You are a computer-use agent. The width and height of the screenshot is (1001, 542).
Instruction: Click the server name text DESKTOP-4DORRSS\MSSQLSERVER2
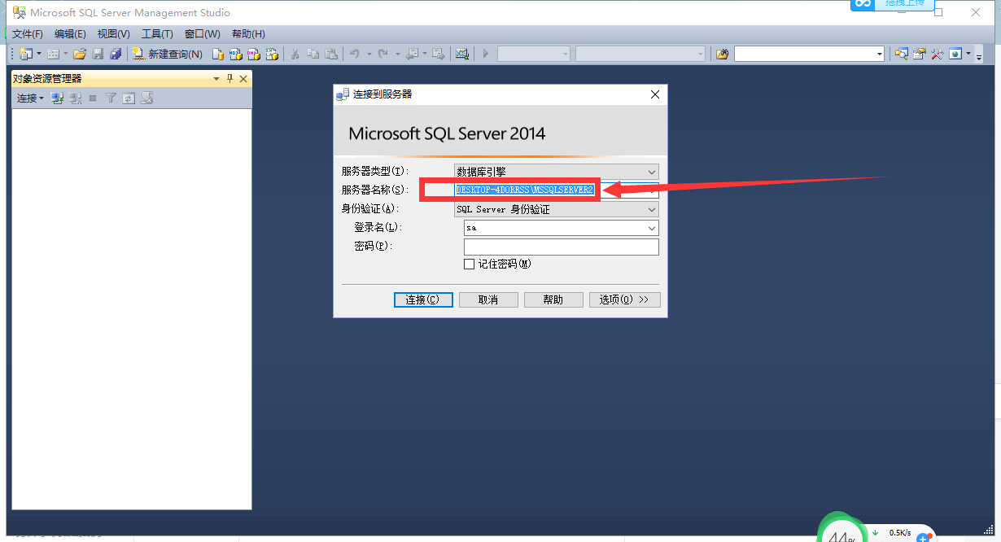(524, 189)
